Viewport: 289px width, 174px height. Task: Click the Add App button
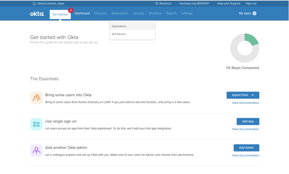[x=248, y=121]
